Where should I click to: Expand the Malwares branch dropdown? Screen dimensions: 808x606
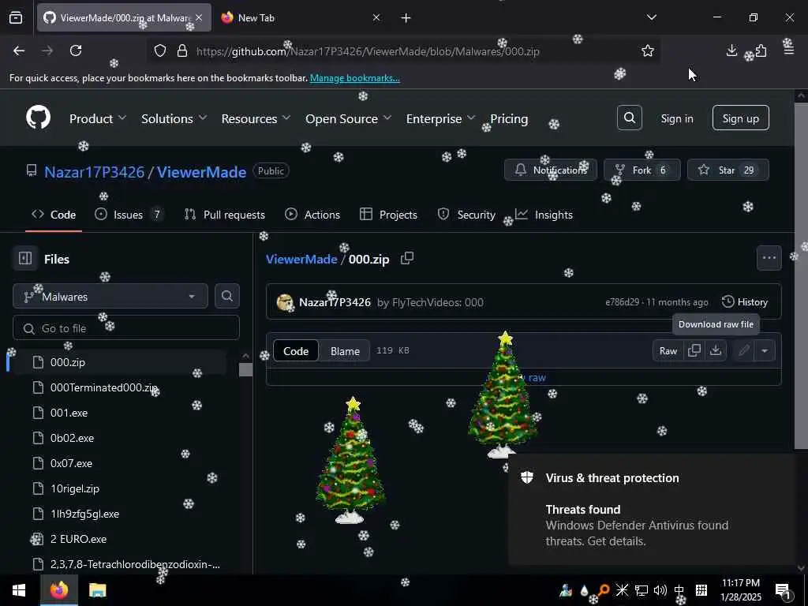click(x=110, y=297)
